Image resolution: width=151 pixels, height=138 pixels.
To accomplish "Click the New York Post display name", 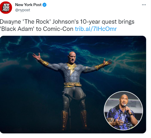I will click(28, 5).
